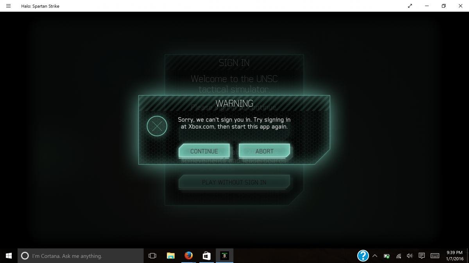Screen dimensions: 469x263
Task: Click the blue help question mark icon
Action: tap(363, 256)
